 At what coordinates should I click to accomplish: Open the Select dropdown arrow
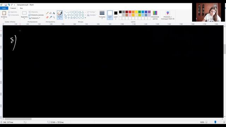tap(24, 19)
